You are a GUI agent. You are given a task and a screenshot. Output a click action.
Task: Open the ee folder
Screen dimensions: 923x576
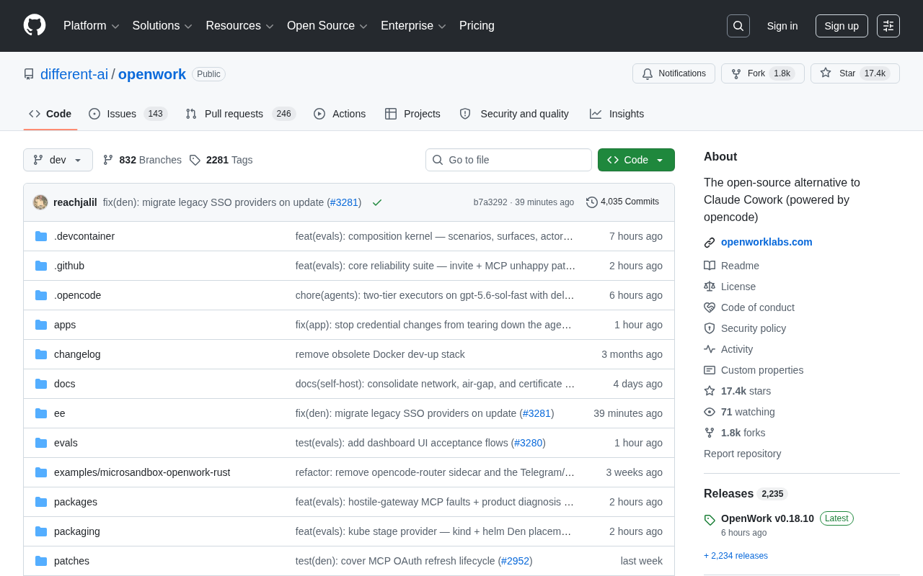click(x=60, y=413)
